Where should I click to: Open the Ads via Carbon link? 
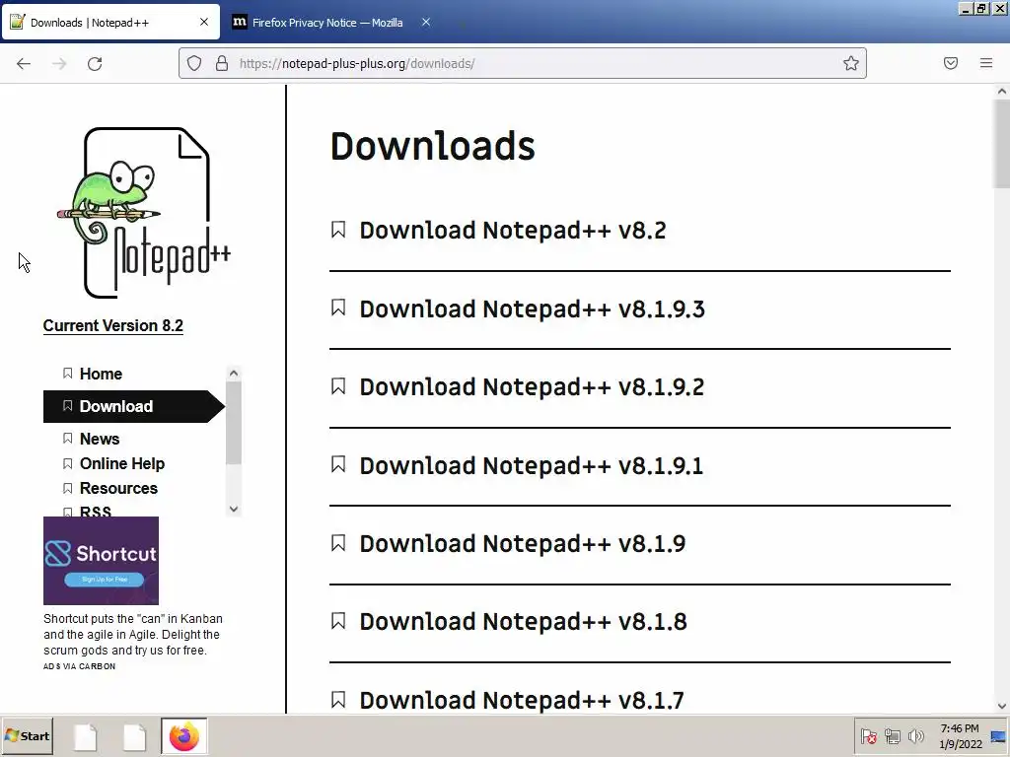[79, 666]
